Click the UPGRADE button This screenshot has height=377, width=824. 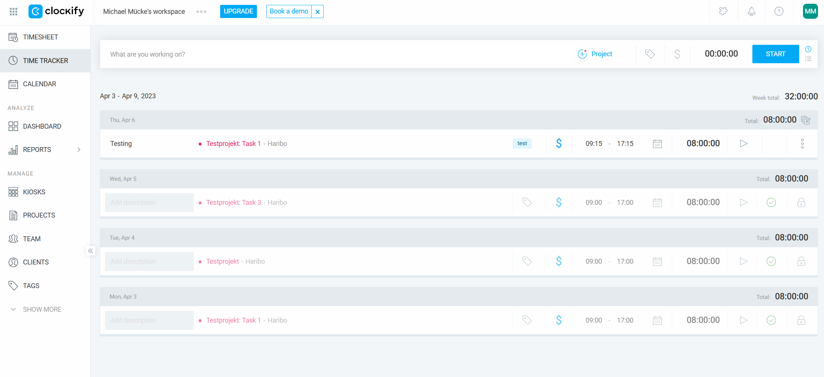[x=239, y=11]
